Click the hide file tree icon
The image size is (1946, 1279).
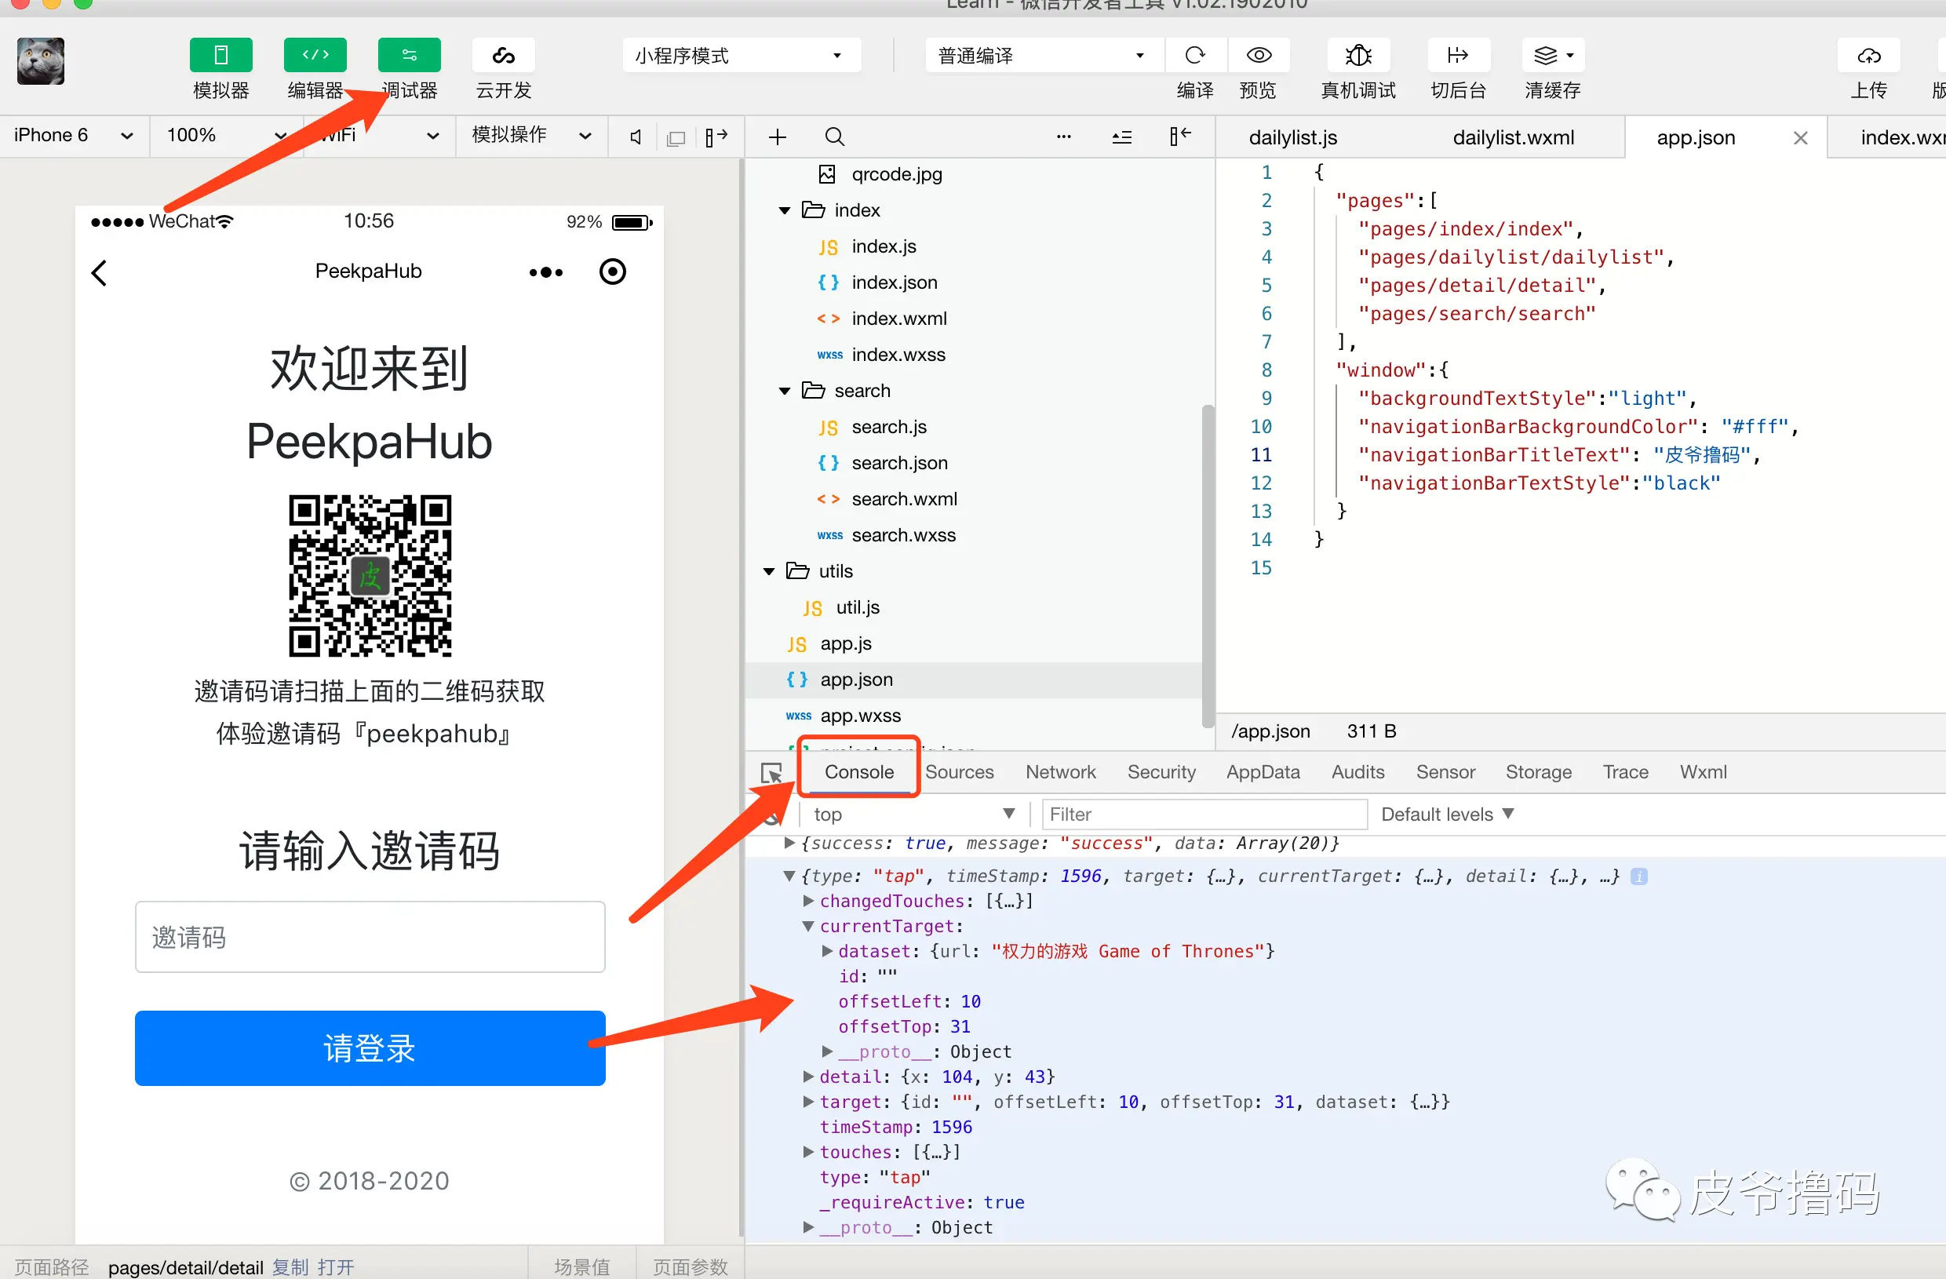(1180, 137)
